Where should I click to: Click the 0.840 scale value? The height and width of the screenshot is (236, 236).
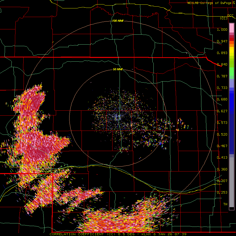pyautogui.click(x=222, y=65)
